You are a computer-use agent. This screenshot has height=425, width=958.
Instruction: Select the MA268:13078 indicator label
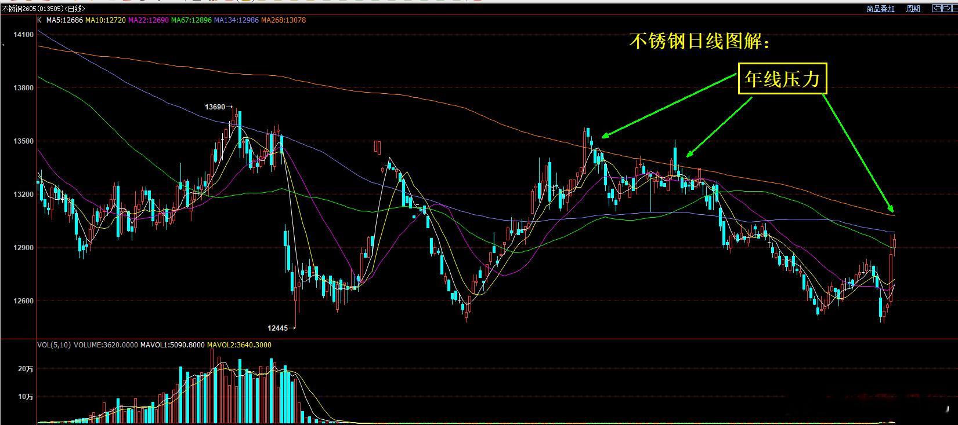283,20
